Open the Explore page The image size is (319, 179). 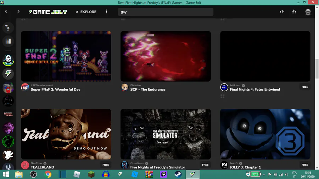click(86, 12)
